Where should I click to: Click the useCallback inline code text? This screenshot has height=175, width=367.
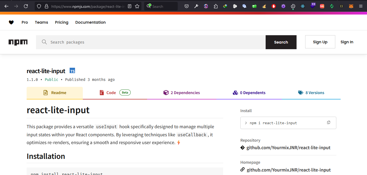(x=192, y=135)
